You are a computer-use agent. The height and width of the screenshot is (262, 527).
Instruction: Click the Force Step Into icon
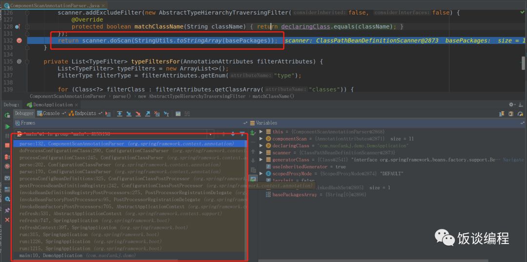click(138, 114)
